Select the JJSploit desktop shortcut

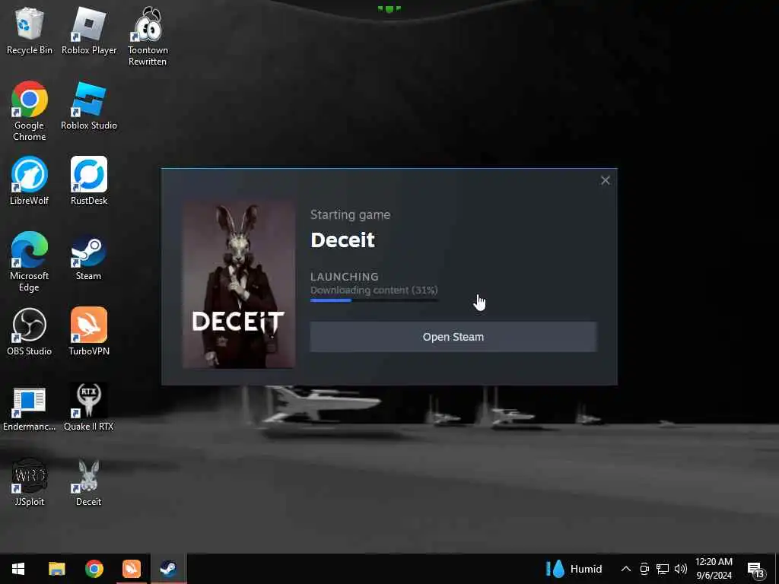30,483
